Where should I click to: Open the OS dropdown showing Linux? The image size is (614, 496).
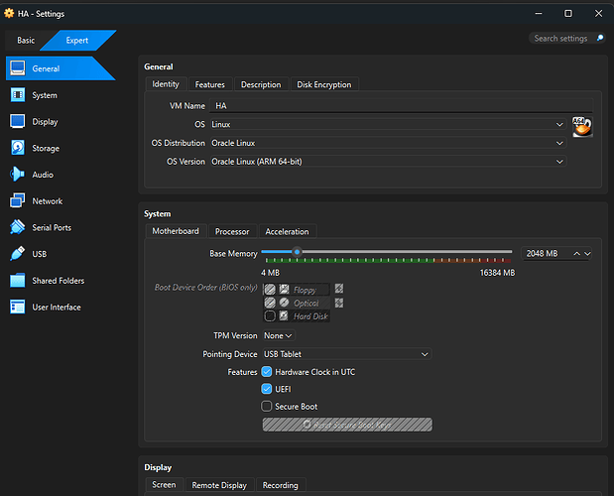[x=388, y=124]
